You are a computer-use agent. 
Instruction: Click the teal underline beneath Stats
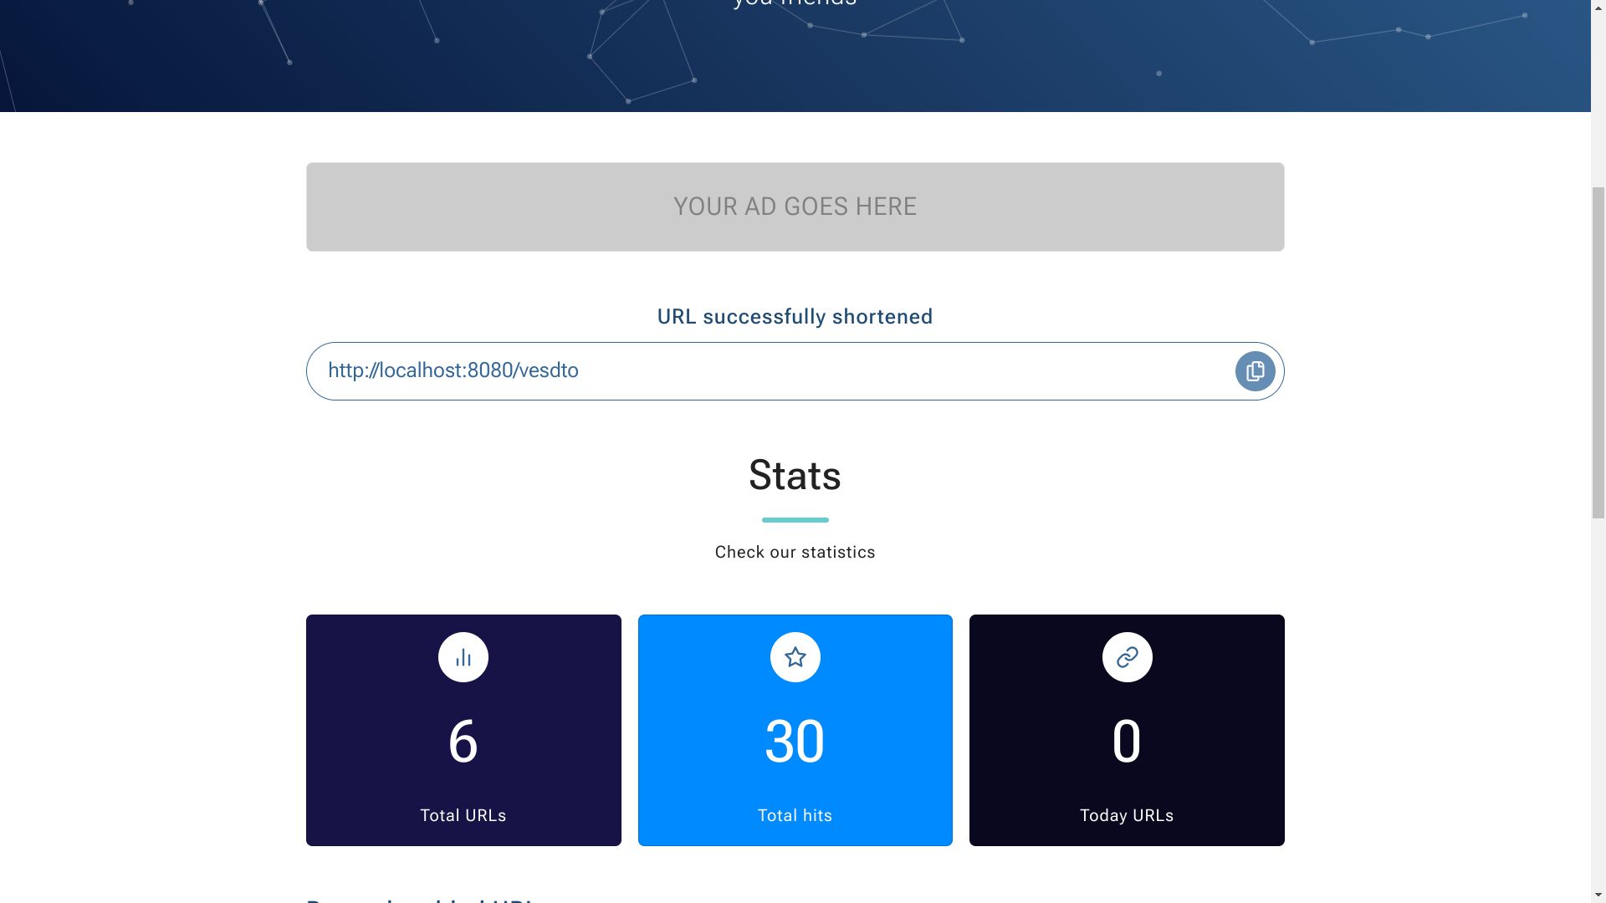[x=795, y=520]
